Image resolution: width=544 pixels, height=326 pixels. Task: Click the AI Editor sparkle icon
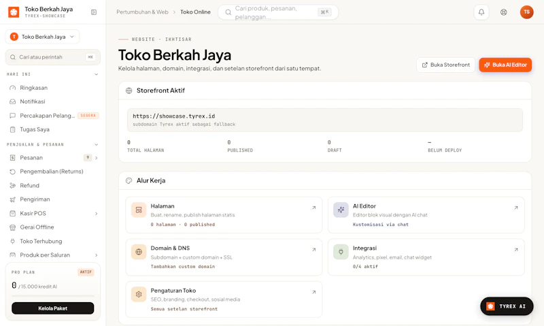tap(341, 210)
